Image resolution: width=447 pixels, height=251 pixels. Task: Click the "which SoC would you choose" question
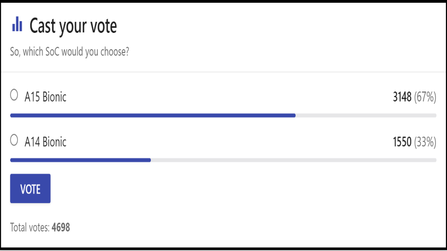point(70,52)
